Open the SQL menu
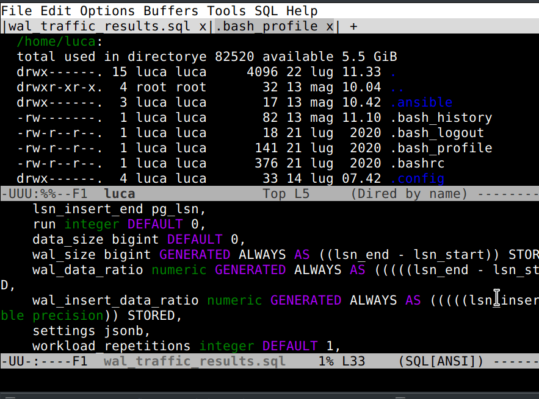 point(269,10)
